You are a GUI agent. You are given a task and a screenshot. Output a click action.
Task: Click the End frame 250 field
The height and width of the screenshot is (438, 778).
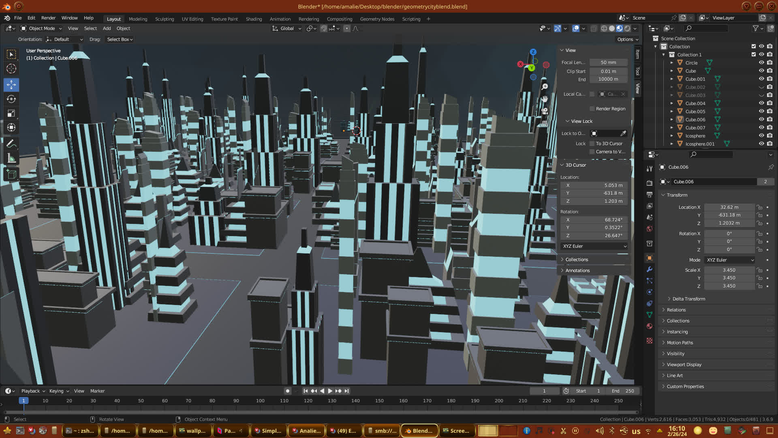point(623,391)
